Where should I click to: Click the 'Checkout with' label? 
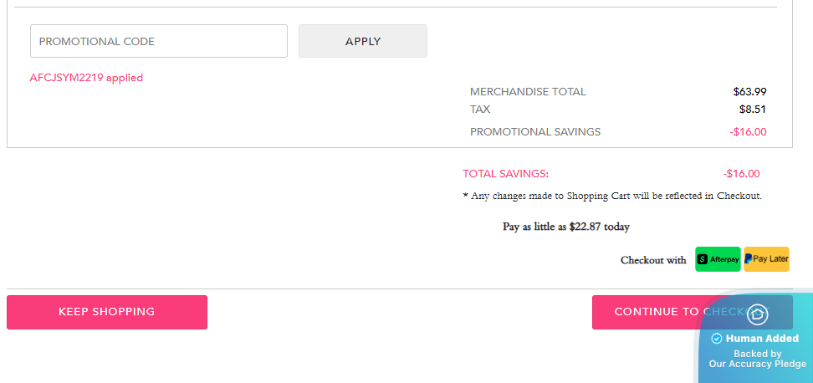(x=653, y=260)
